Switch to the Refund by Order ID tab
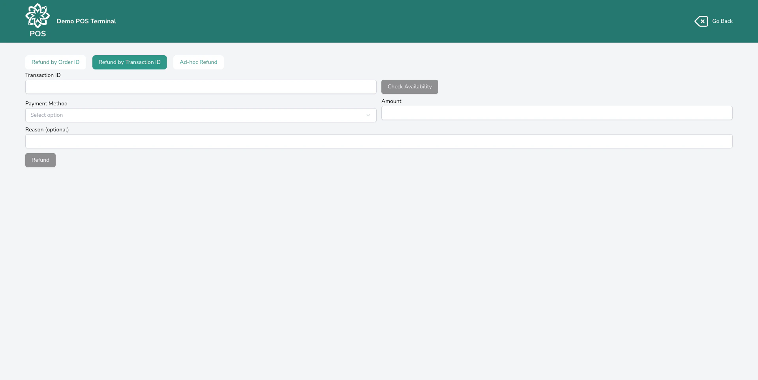Viewport: 758px width, 380px height. [x=55, y=62]
